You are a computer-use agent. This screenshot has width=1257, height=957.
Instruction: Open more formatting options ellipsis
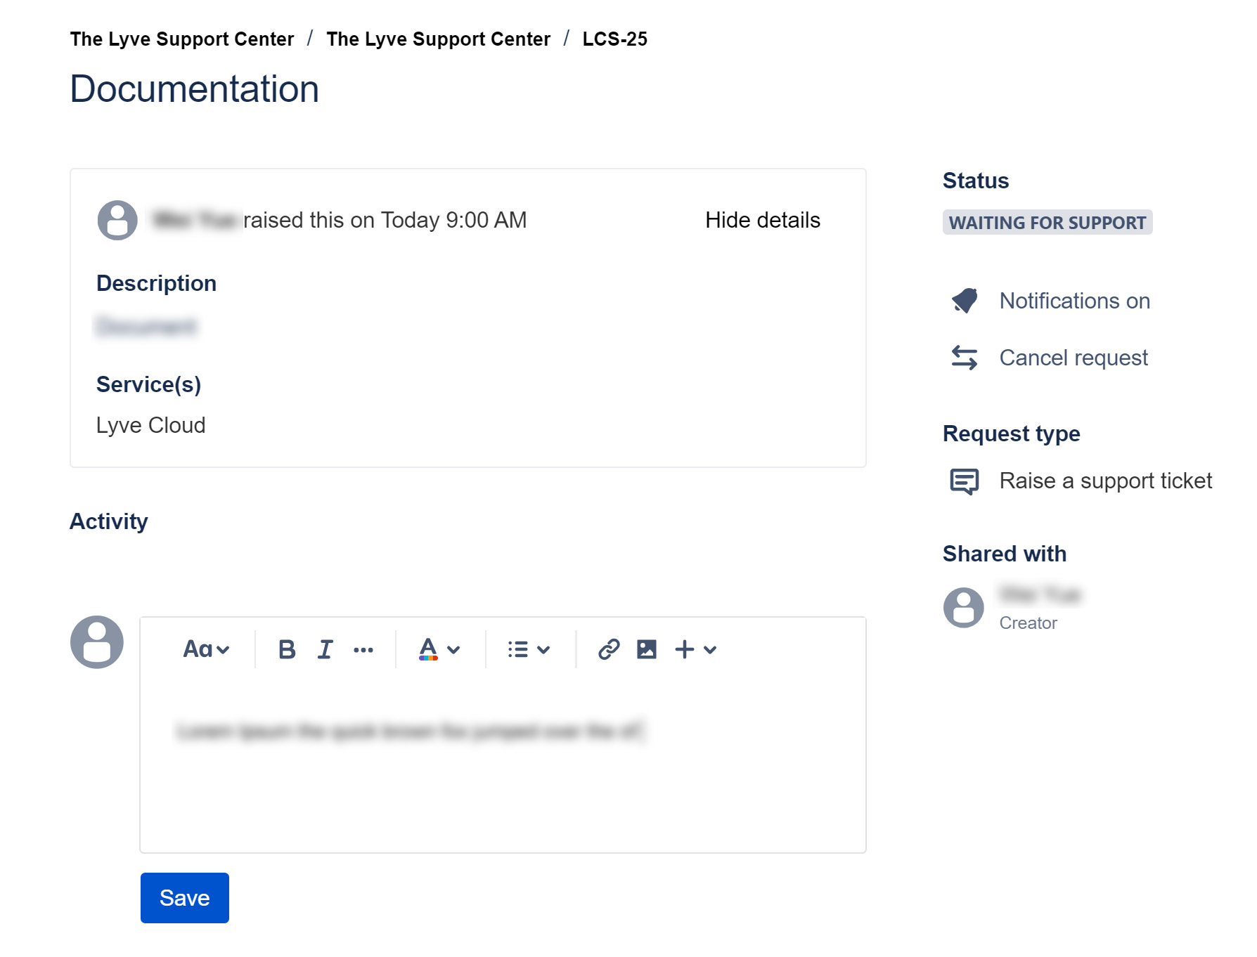(x=363, y=650)
